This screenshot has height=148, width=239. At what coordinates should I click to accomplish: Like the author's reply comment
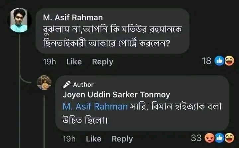93,139
